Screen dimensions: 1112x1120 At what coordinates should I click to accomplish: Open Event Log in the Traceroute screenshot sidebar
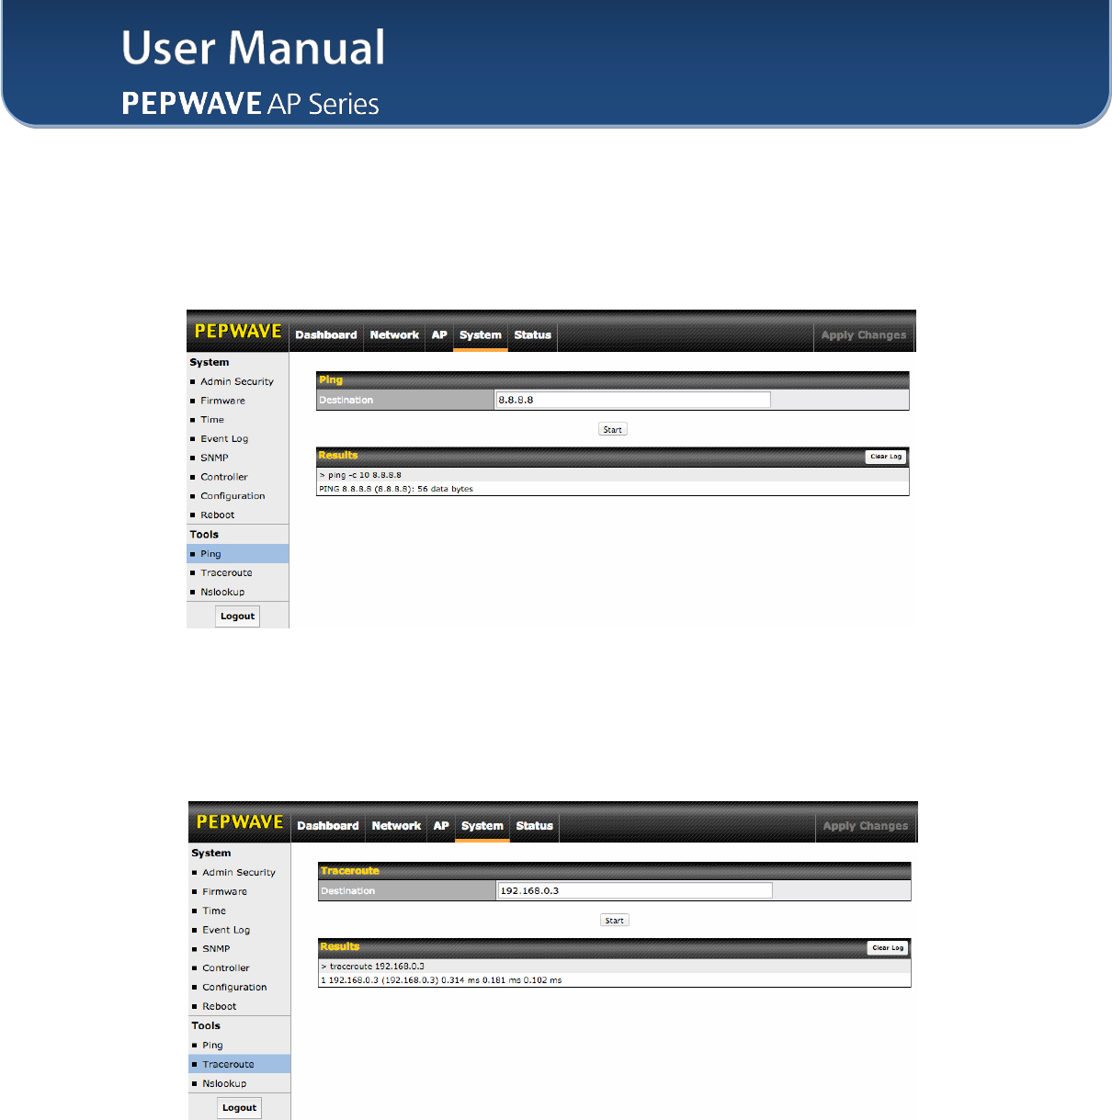(226, 931)
